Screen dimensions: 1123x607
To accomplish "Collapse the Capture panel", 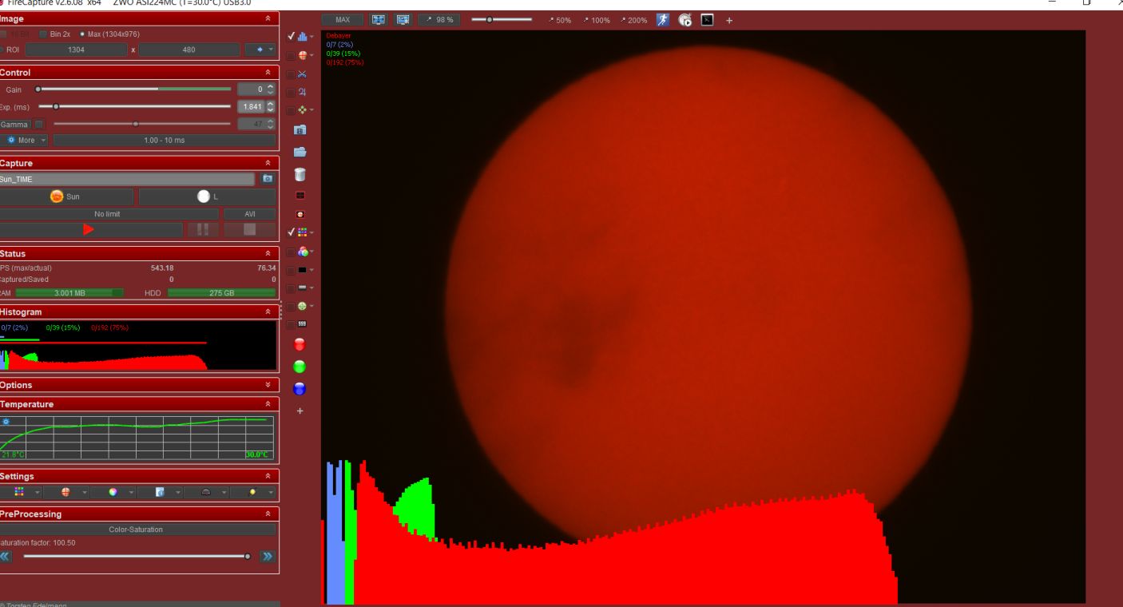I will click(268, 163).
